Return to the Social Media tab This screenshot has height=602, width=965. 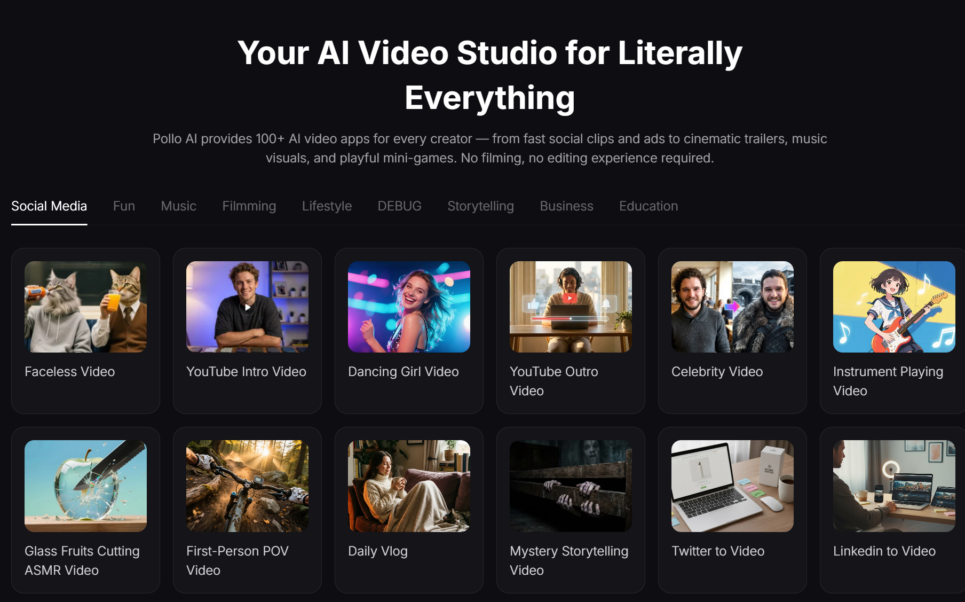click(x=49, y=206)
